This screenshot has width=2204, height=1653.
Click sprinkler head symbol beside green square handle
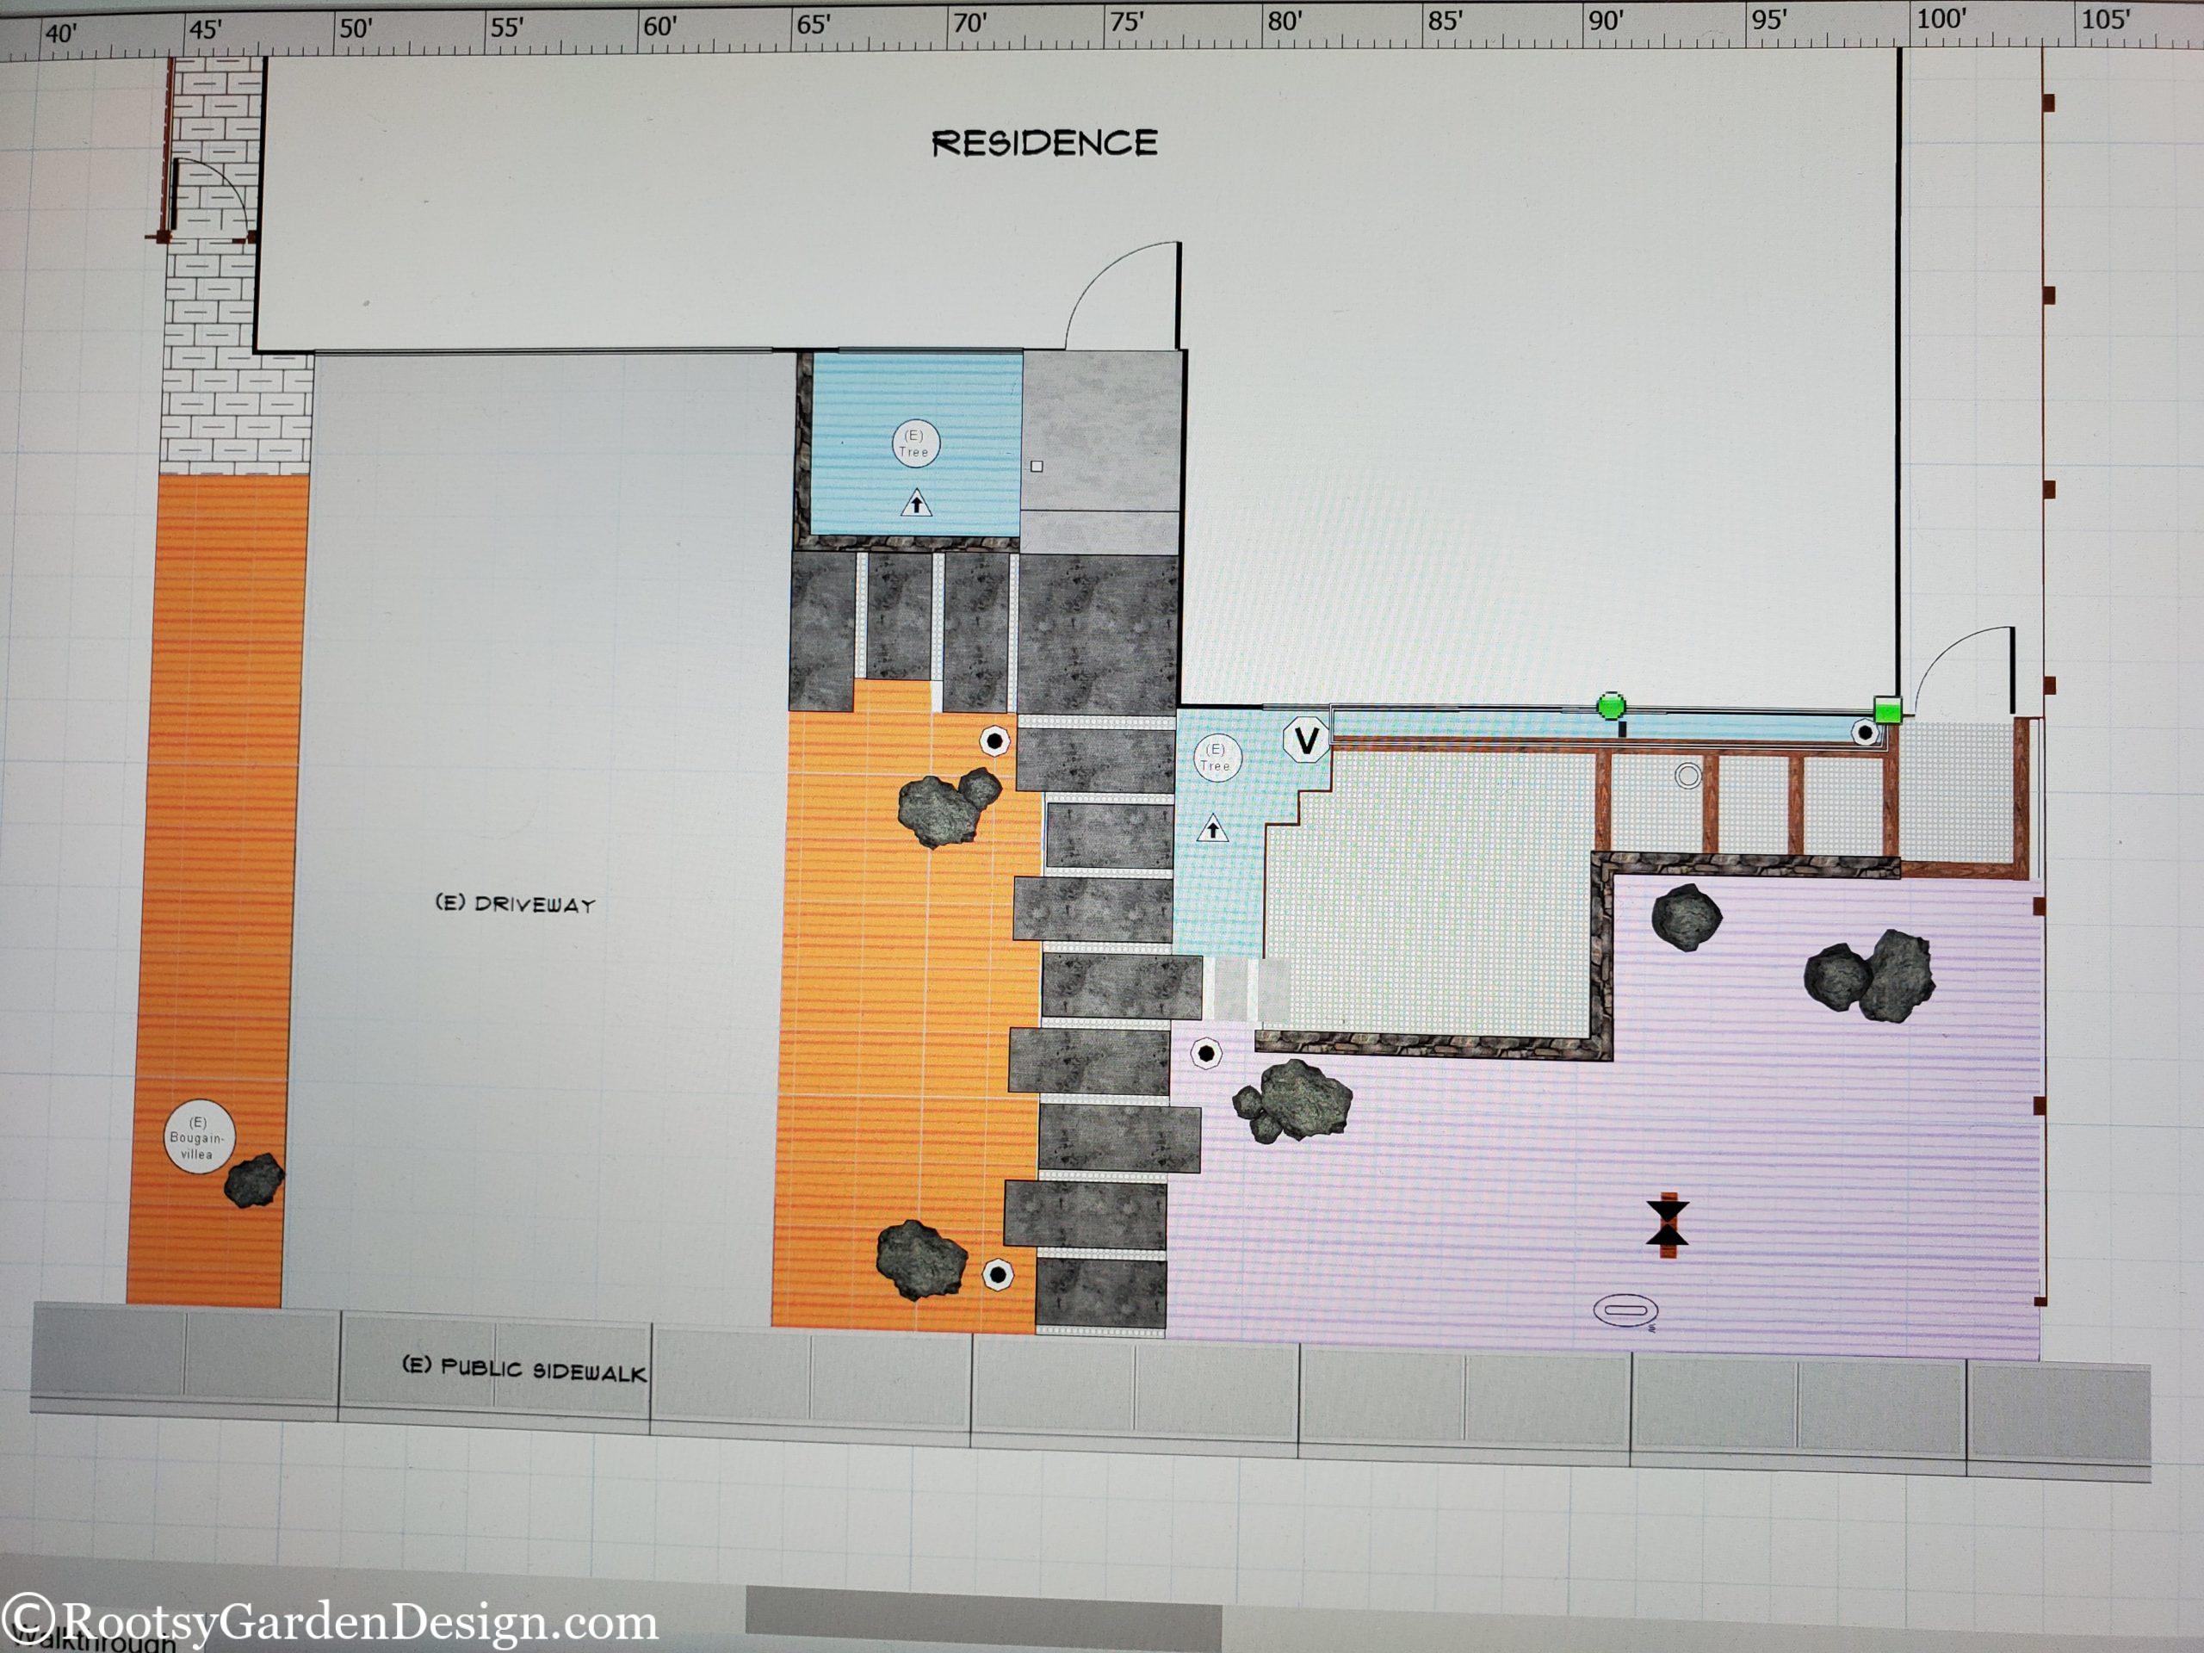tap(1864, 733)
